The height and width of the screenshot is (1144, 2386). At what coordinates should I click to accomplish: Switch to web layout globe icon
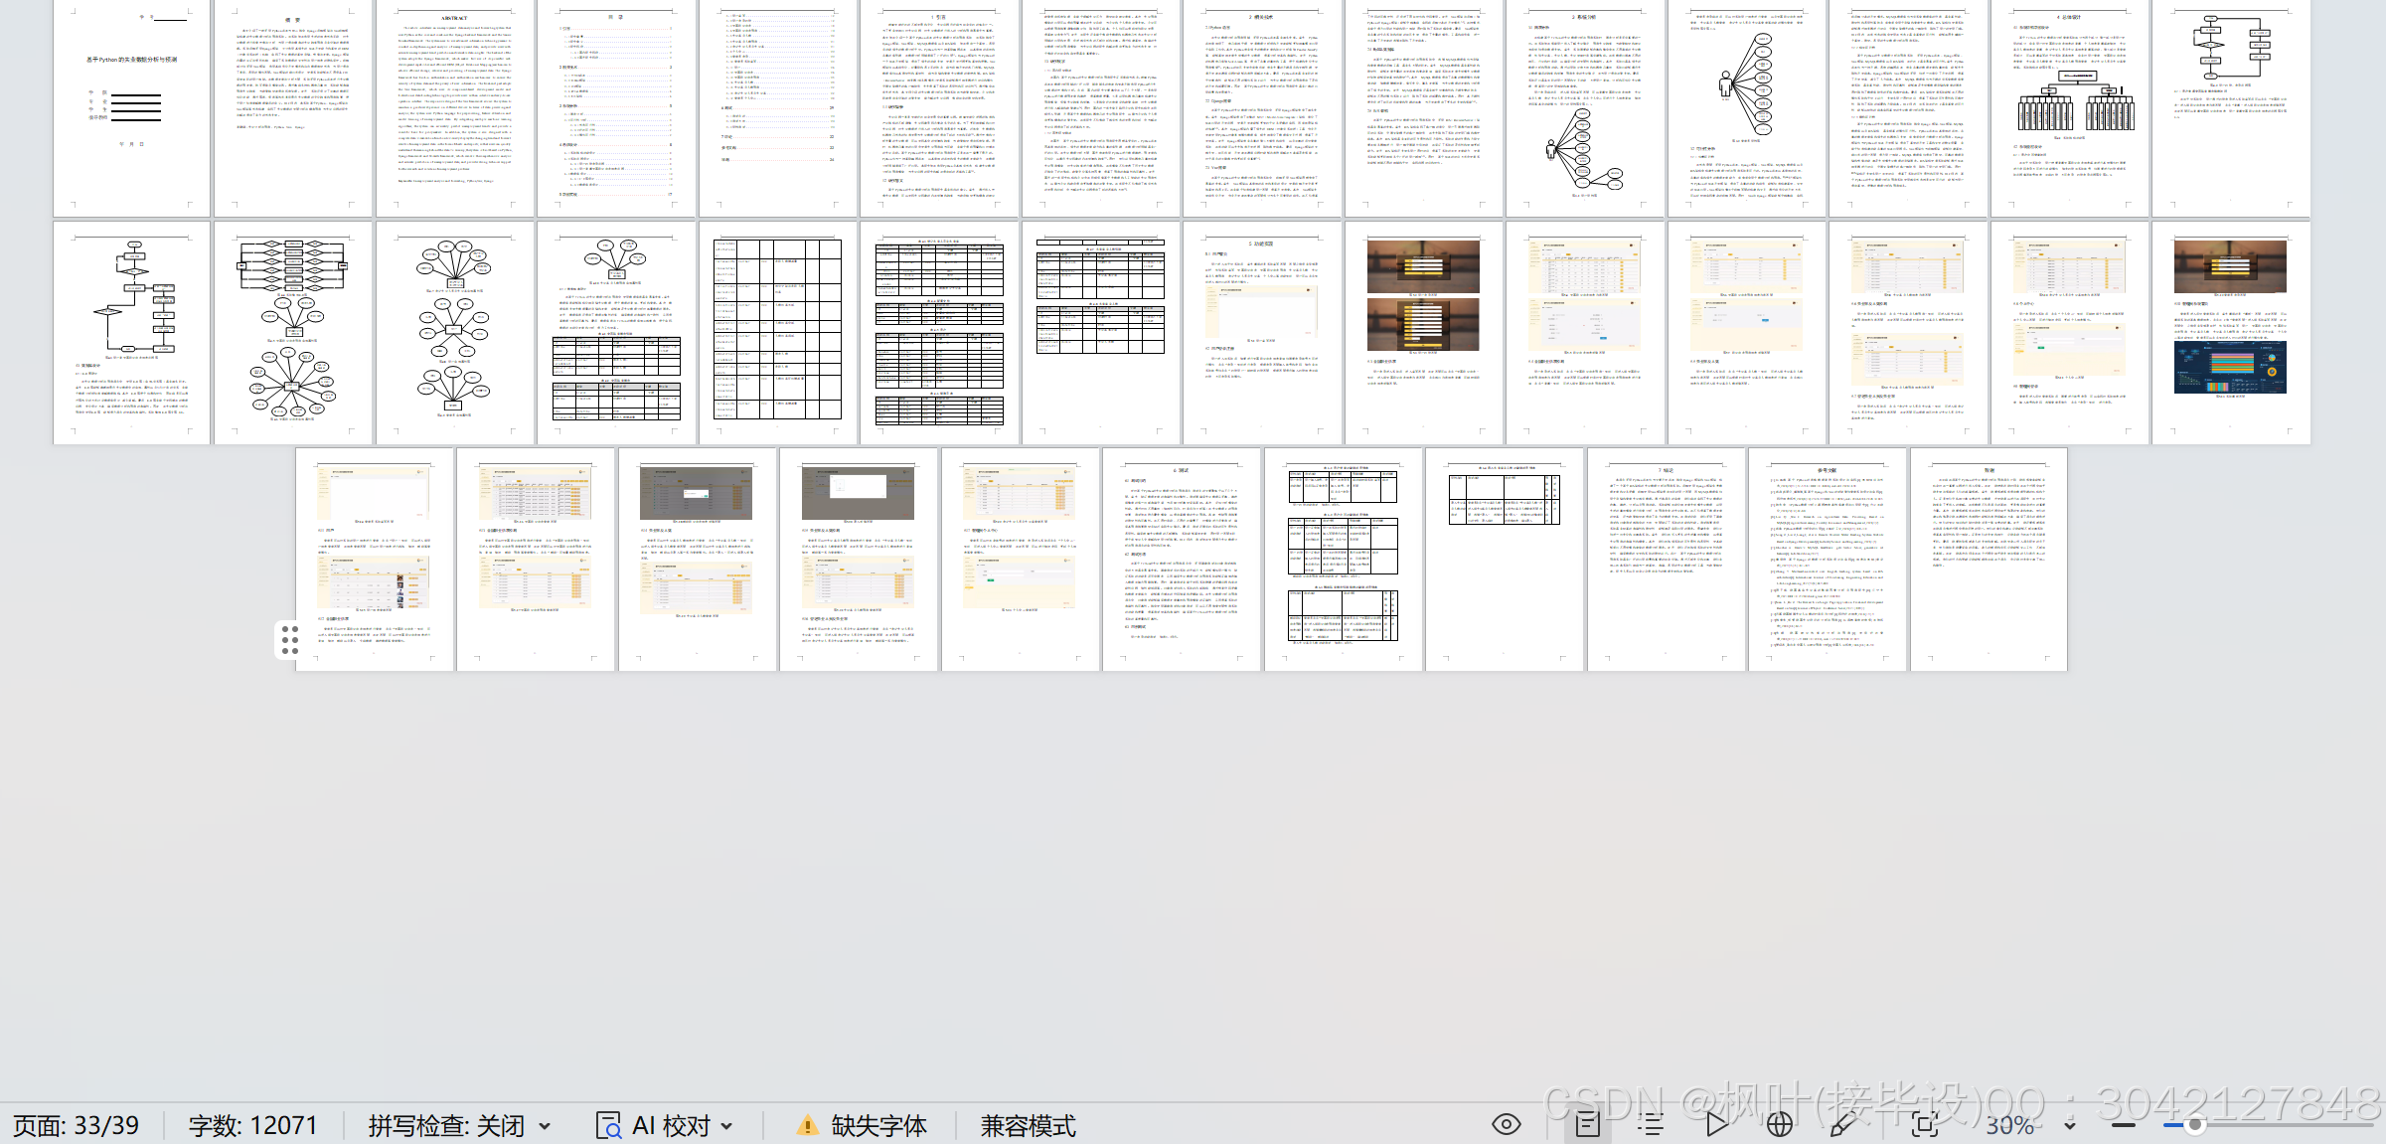click(1780, 1124)
